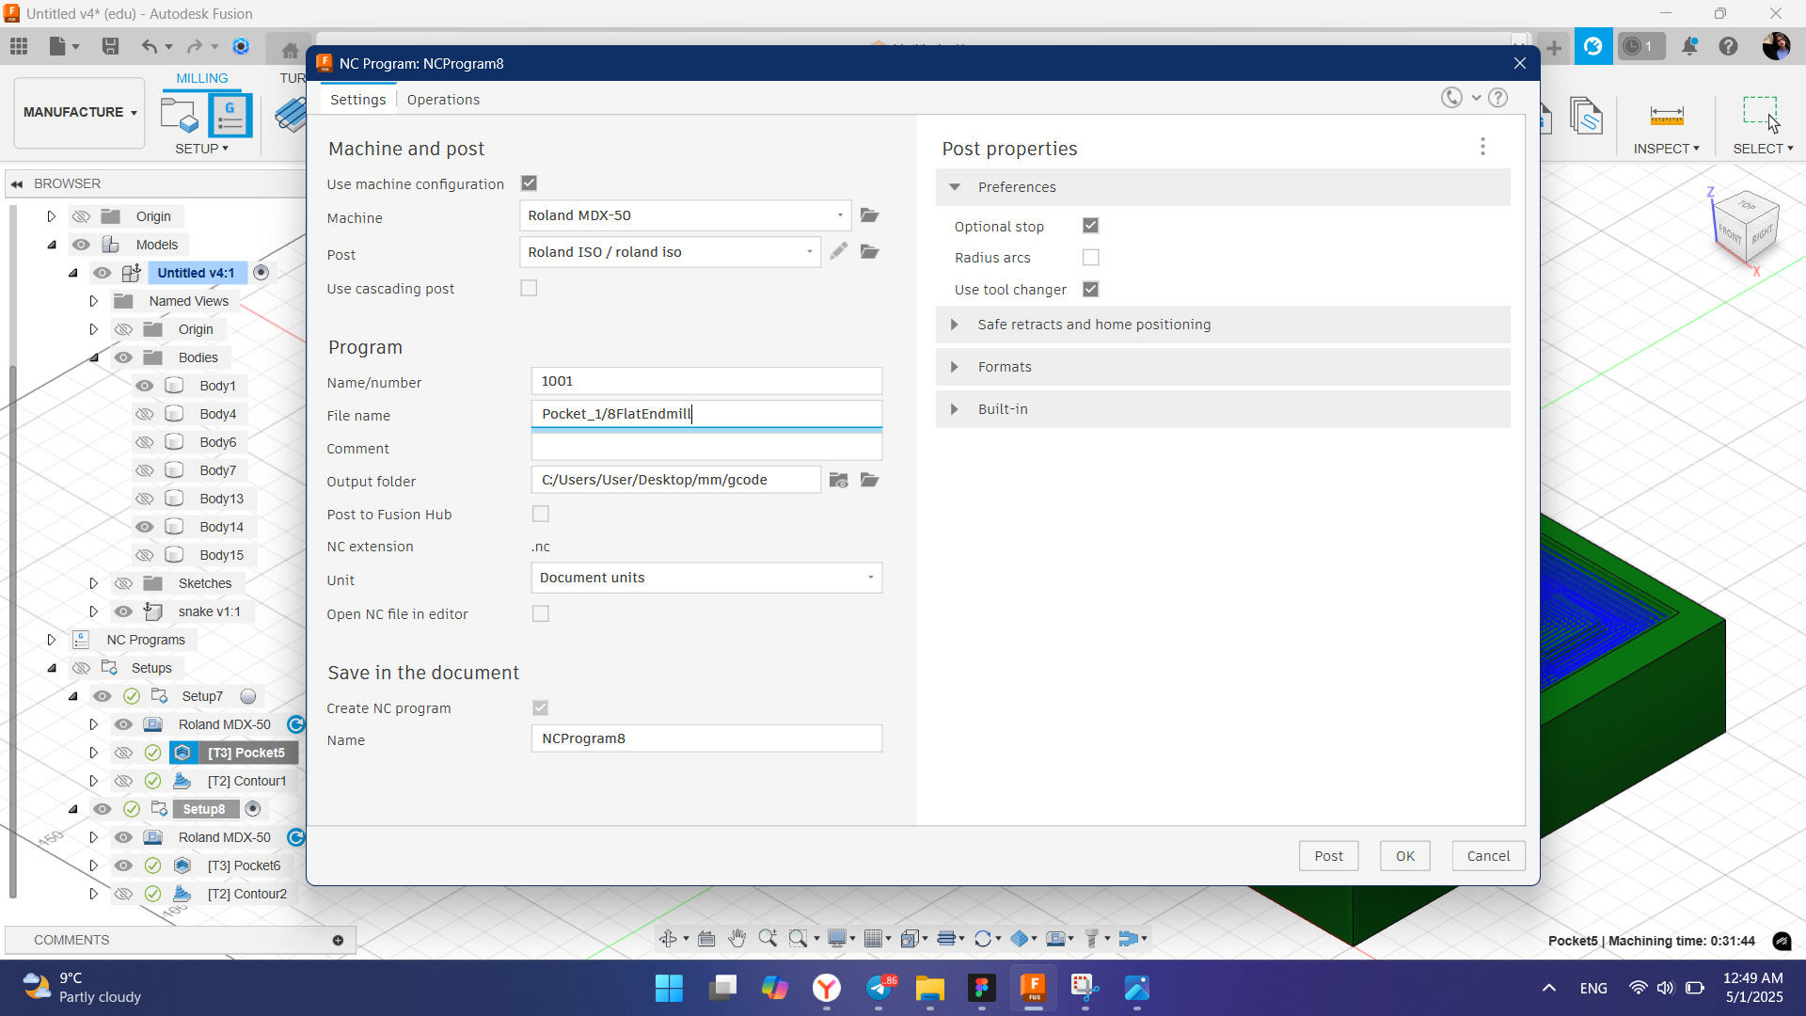Edit the Roland ISO post with pencil icon

pos(838,251)
